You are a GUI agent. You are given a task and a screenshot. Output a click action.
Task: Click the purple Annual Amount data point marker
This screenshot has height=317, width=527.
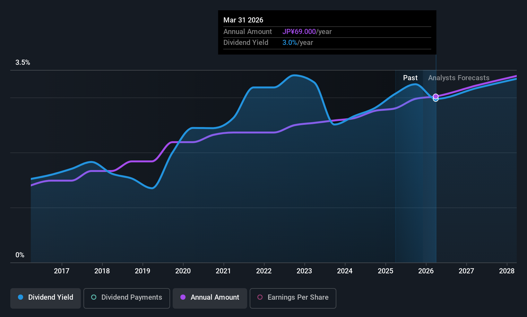tap(436, 96)
